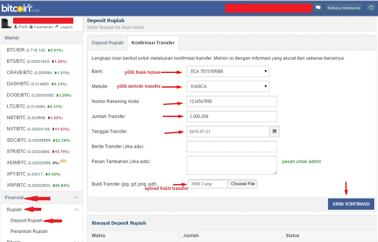Open Deposit Rupiah in the sidebar
The height and width of the screenshot is (242, 378).
[x=27, y=221]
